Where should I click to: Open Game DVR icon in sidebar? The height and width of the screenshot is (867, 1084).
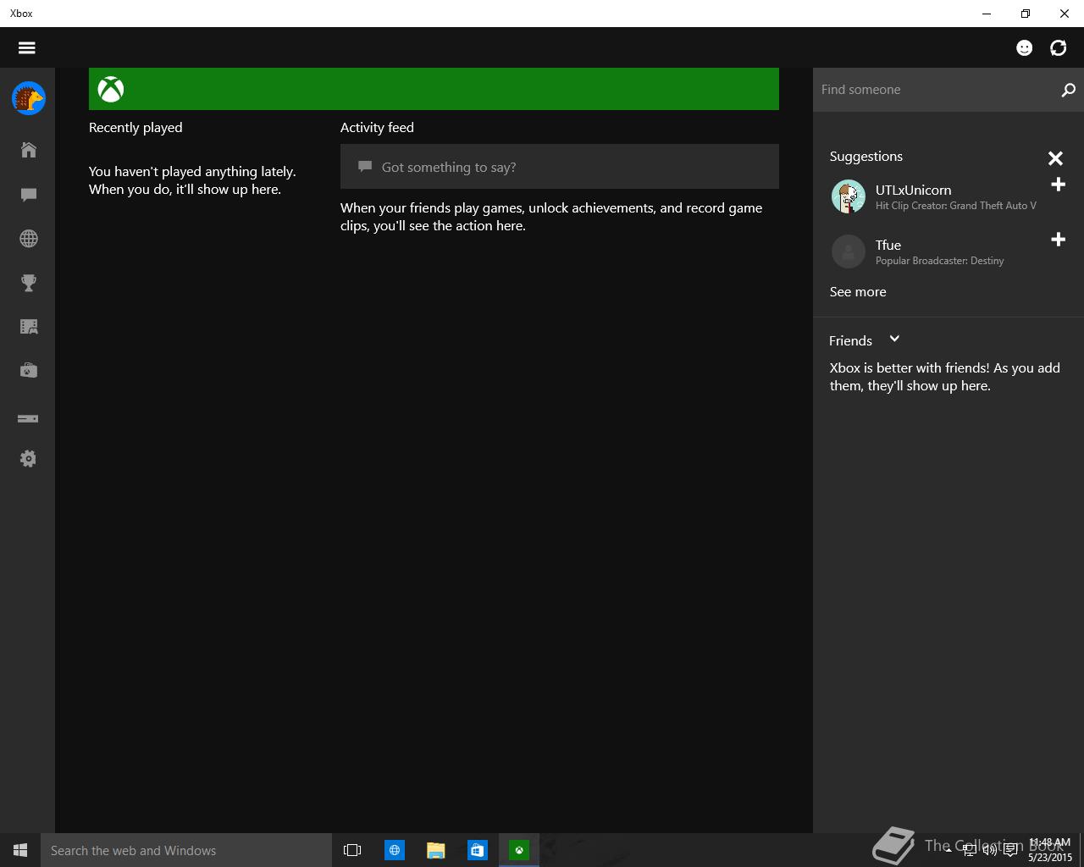pos(28,327)
